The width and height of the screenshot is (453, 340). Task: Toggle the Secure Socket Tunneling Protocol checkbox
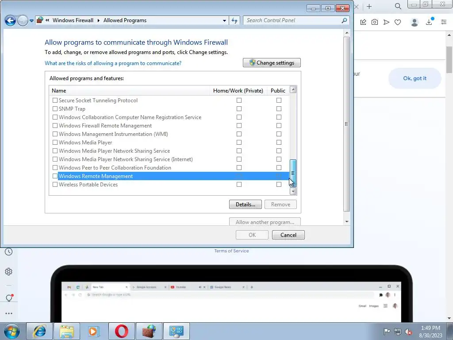55,100
